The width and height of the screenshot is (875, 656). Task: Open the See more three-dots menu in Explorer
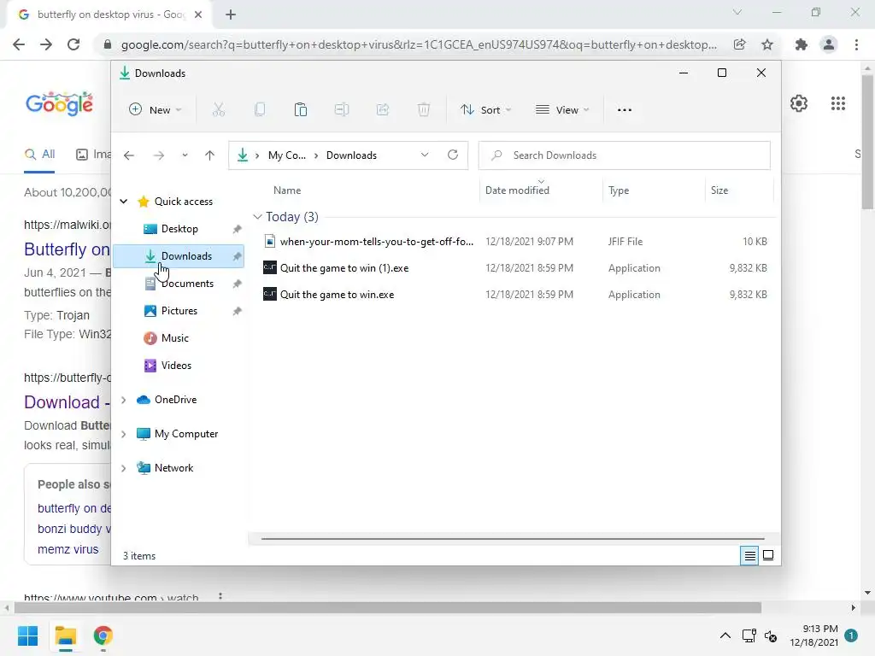(625, 110)
